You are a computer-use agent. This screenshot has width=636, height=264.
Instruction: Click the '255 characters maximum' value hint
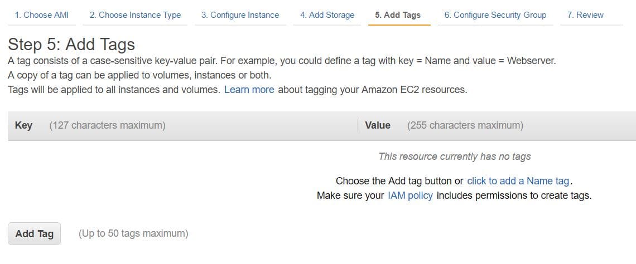(x=465, y=125)
